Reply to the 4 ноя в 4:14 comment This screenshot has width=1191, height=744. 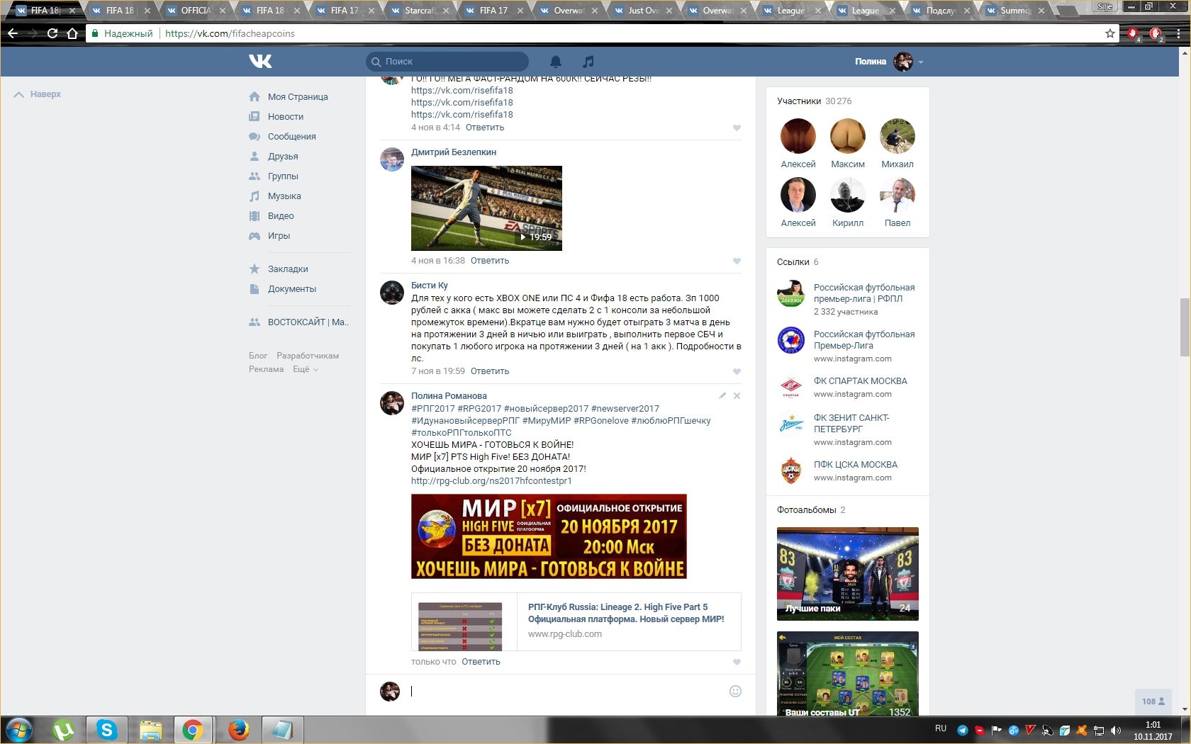485,128
